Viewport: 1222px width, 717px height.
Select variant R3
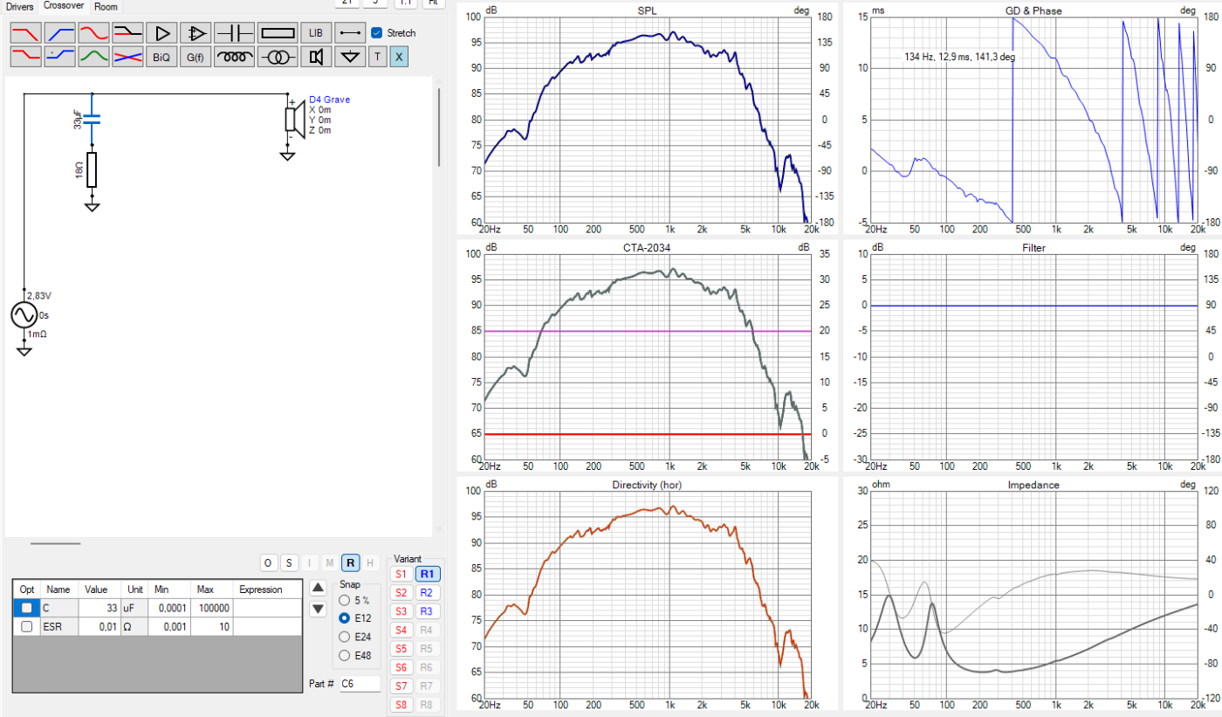(x=427, y=611)
